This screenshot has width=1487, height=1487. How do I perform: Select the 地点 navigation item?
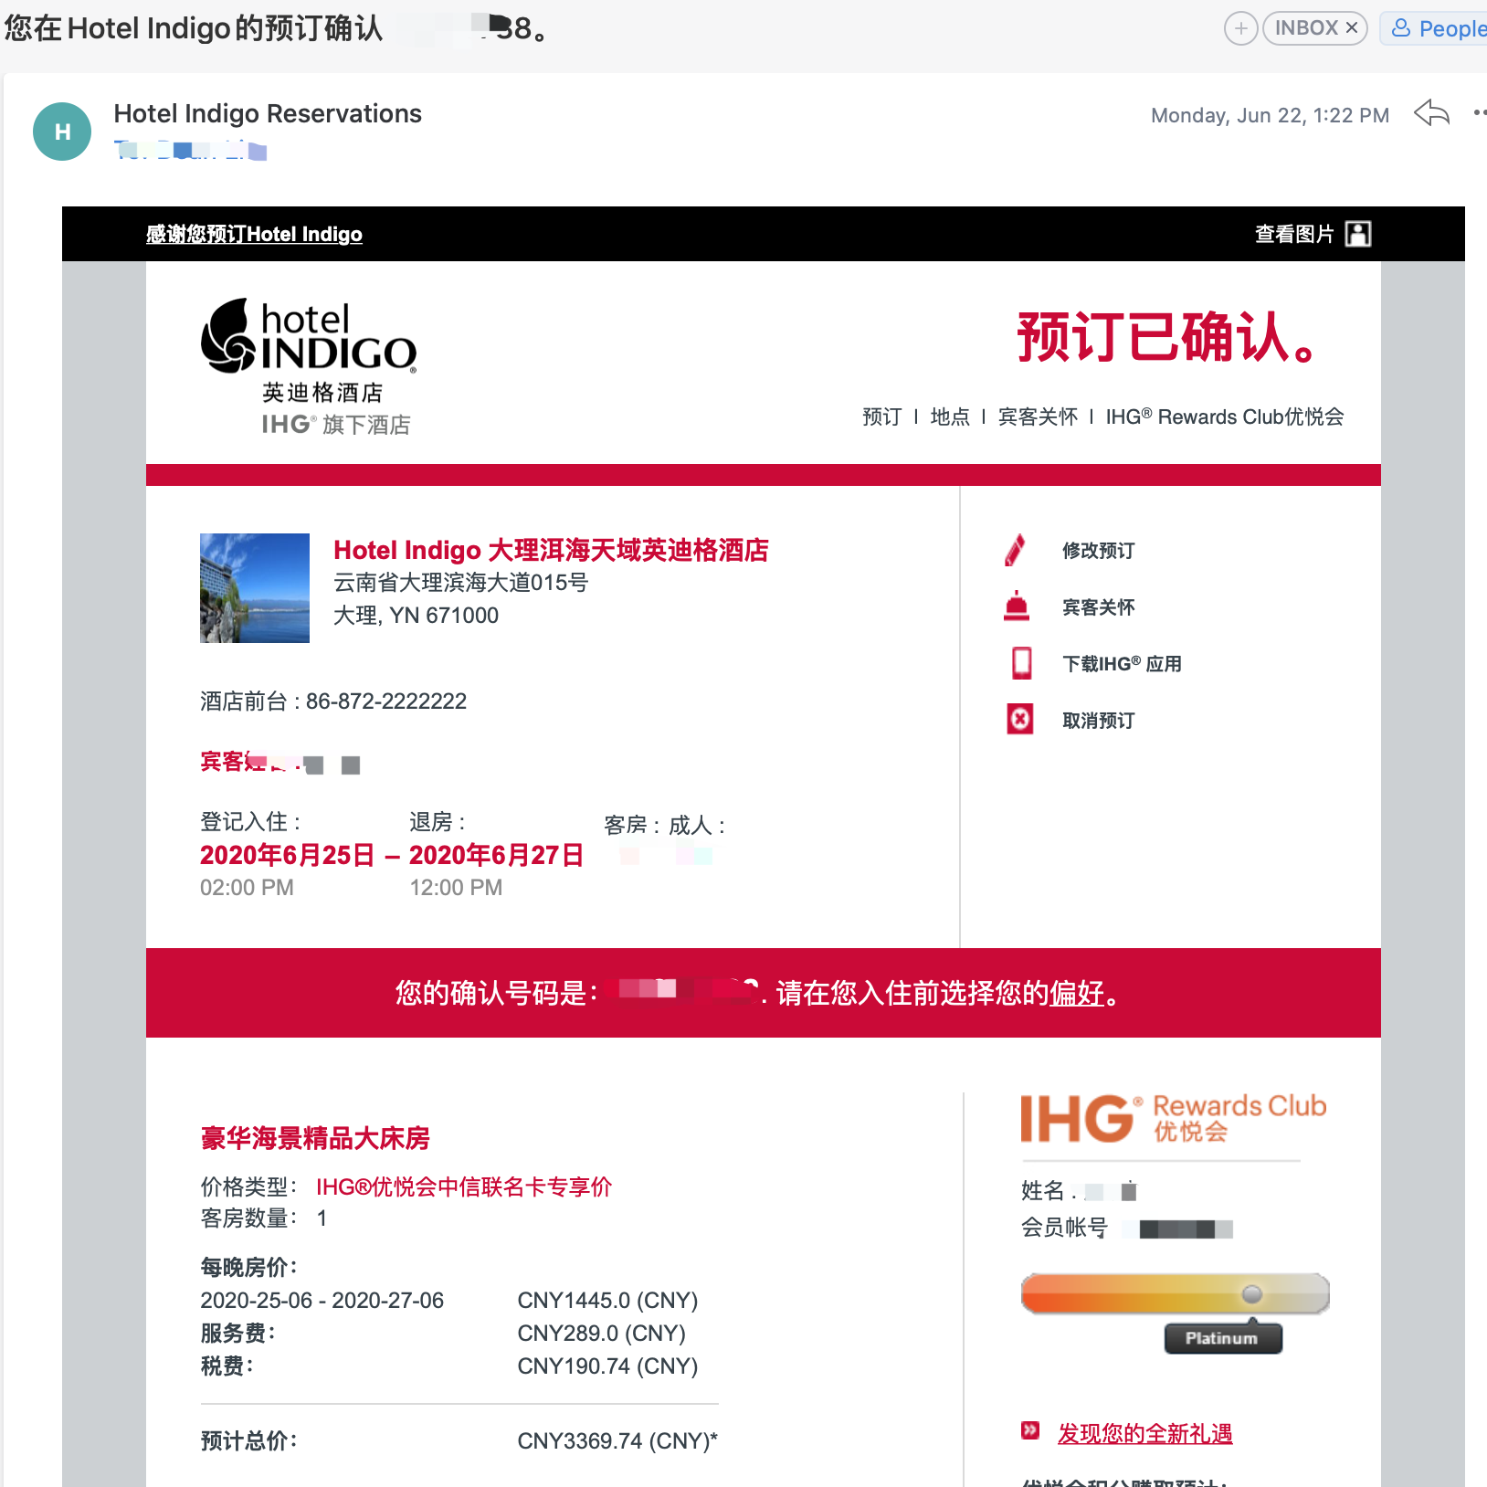point(950,417)
